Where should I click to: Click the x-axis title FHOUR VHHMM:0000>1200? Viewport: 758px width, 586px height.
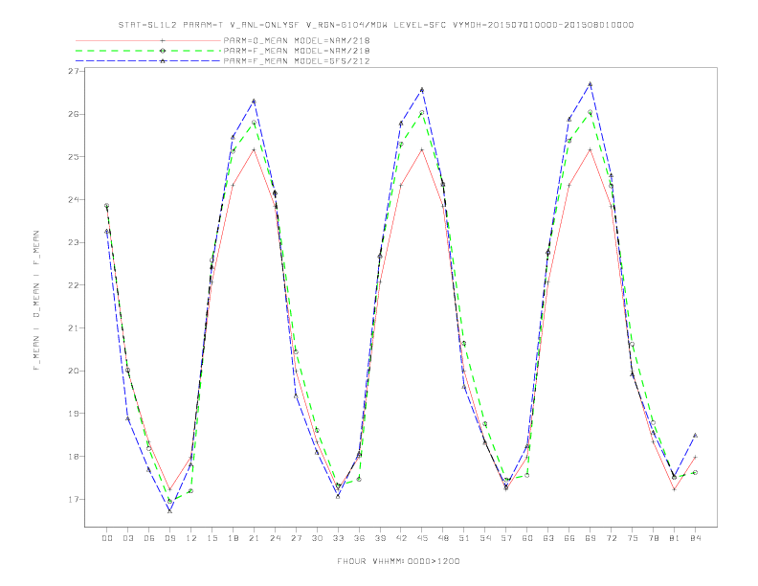pyautogui.click(x=398, y=561)
